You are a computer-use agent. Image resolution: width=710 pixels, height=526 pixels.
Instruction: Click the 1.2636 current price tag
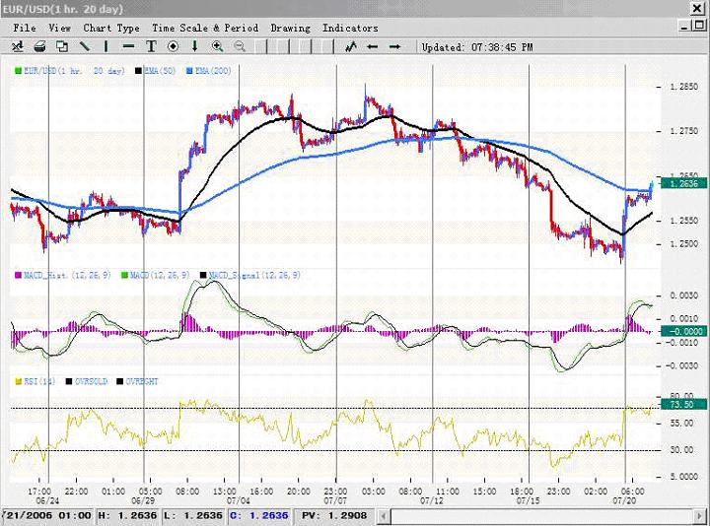[682, 183]
